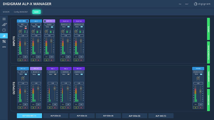Edit the session name Config 28/04/2021
This screenshot has width=214, height=120.
(x=21, y=12)
